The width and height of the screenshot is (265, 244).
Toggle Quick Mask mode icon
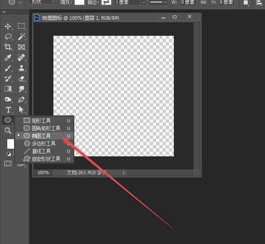click(8, 163)
